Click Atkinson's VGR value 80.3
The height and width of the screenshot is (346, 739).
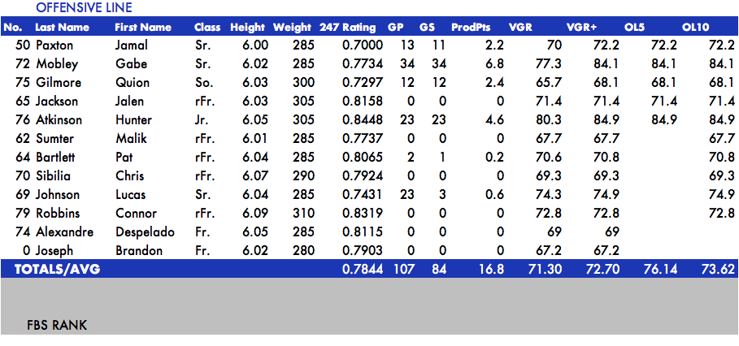[549, 120]
